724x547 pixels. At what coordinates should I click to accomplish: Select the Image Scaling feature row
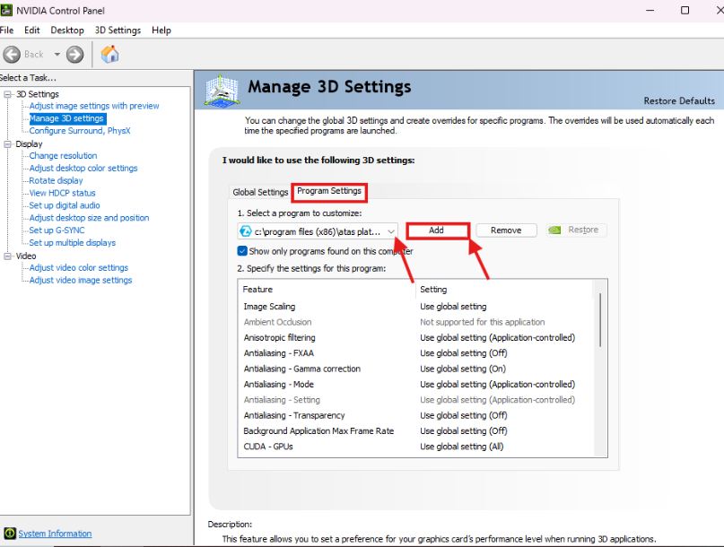pos(415,307)
